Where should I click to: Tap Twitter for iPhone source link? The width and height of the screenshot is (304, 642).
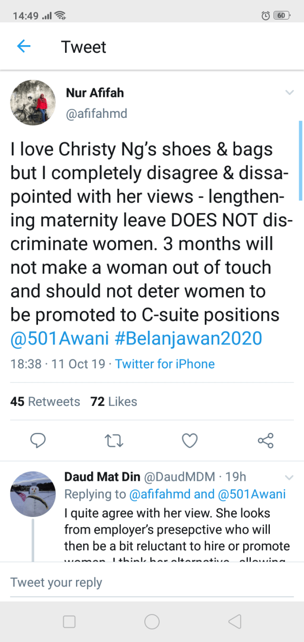165,364
